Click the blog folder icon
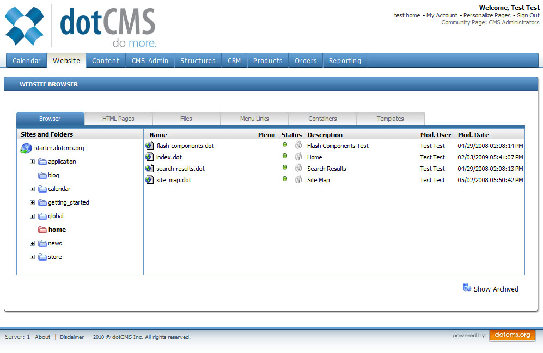 click(42, 176)
